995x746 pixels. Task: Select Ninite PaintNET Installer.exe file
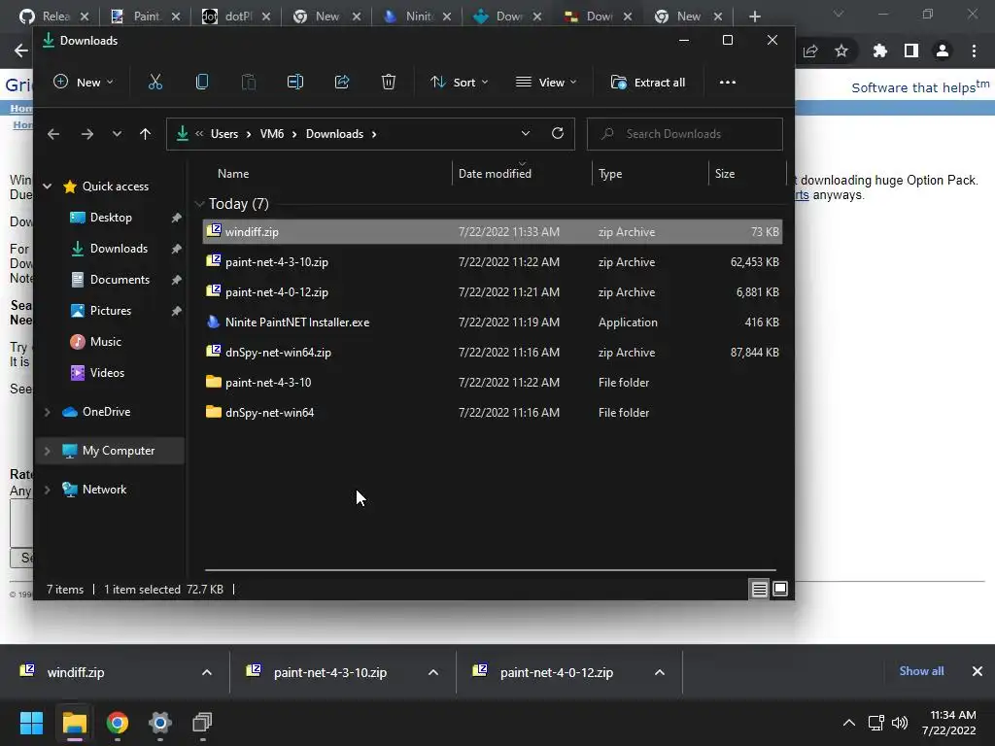click(x=493, y=322)
